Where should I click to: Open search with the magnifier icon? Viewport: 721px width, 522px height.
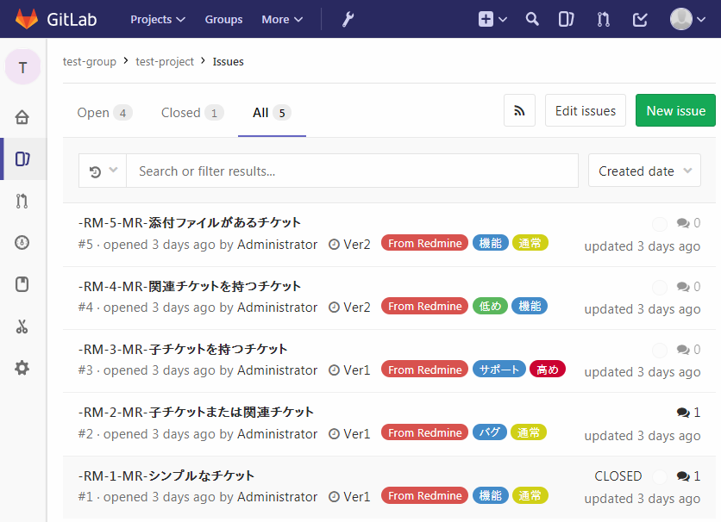[x=531, y=17]
